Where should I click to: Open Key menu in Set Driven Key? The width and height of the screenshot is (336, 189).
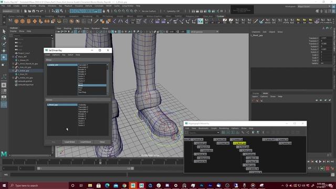pyautogui.click(x=64, y=55)
